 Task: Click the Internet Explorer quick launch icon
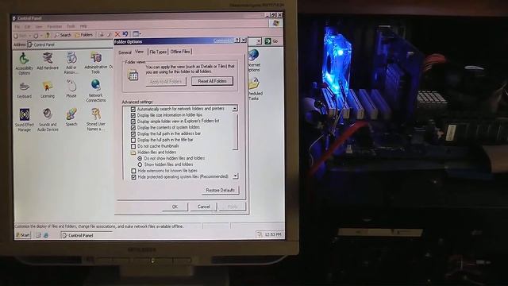pyautogui.click(x=46, y=235)
